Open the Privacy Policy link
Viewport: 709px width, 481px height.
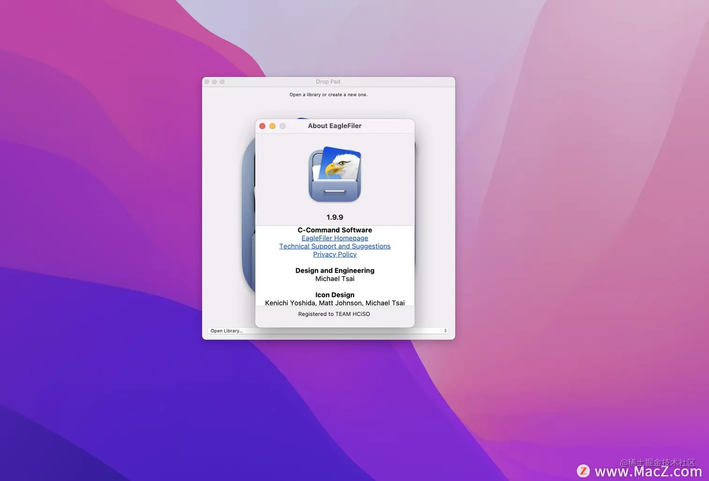(335, 254)
